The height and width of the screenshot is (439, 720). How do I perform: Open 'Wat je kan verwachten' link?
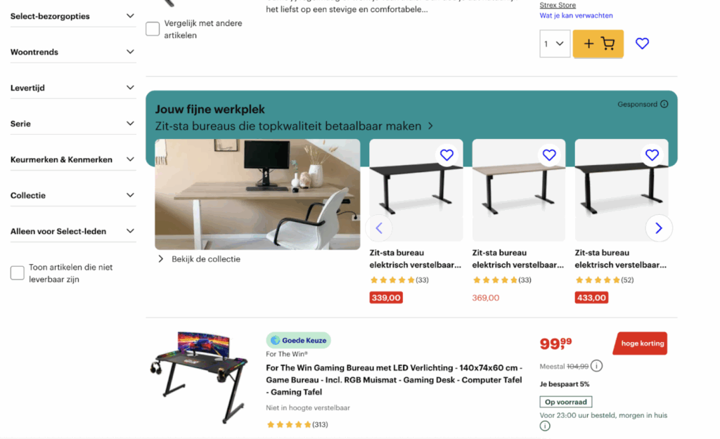(x=576, y=15)
